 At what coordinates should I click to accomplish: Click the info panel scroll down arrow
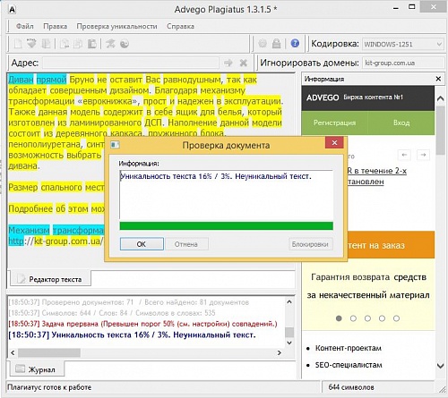440,366
